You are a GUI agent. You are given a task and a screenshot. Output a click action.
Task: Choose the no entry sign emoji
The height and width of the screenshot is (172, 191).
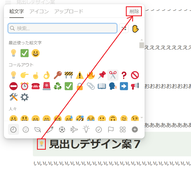point(14,86)
